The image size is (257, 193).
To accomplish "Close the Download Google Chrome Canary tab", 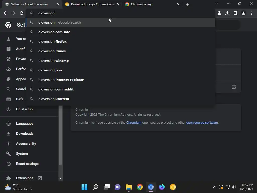I will [118, 4].
